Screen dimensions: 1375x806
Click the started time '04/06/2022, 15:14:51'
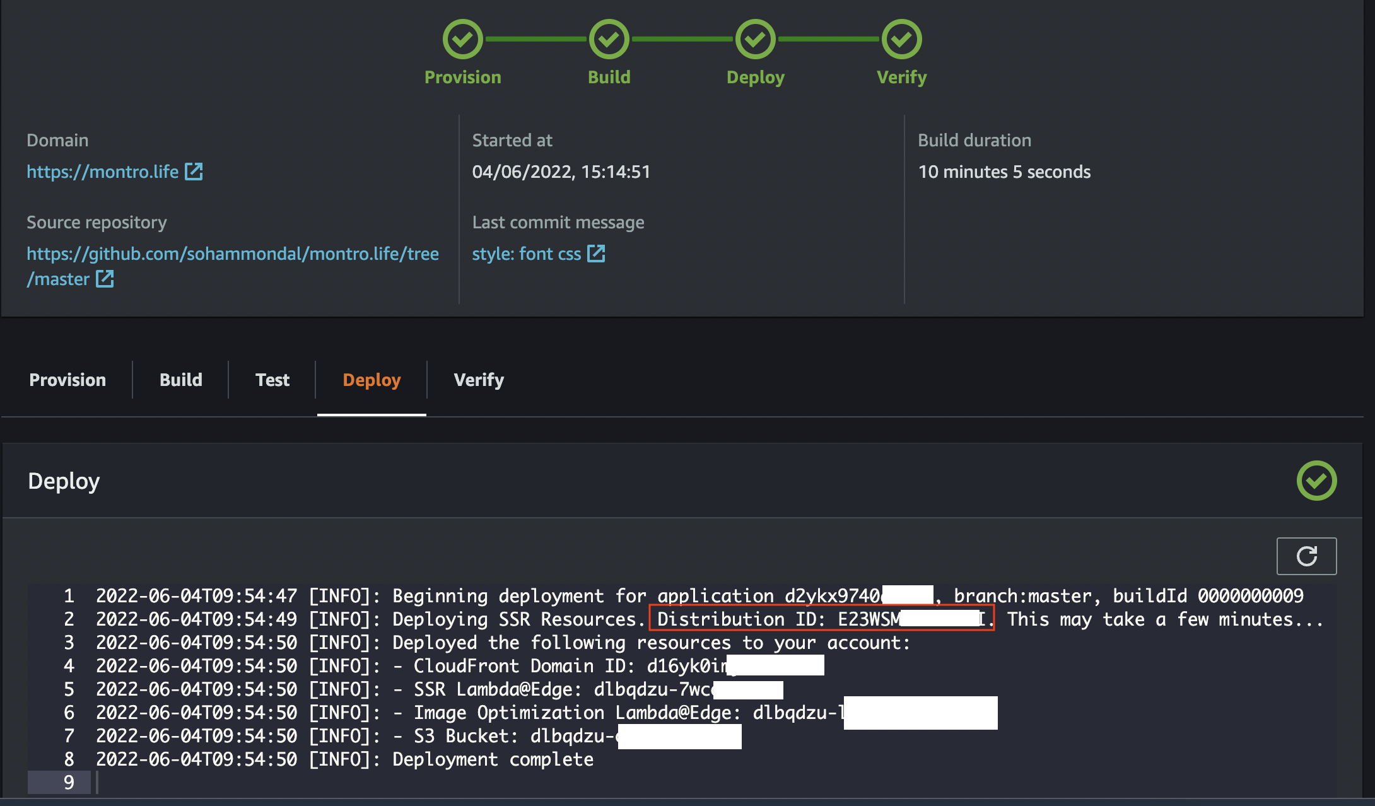pyautogui.click(x=561, y=172)
